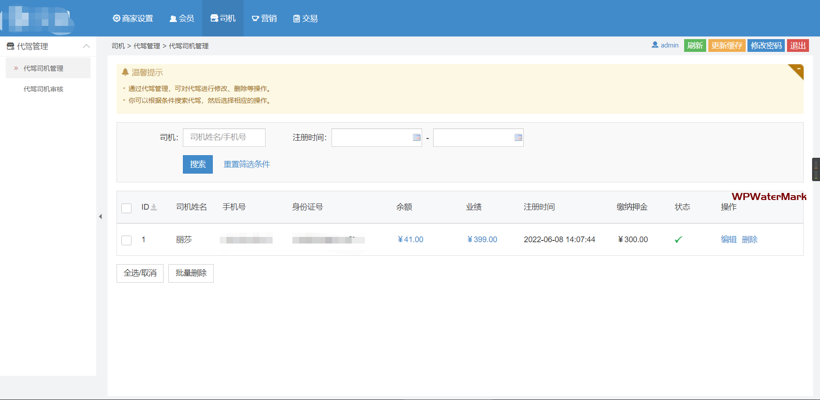Screen dimensions: 820x400
Task: Click the green status checkmark for 丽莎
Action: pyautogui.click(x=678, y=240)
